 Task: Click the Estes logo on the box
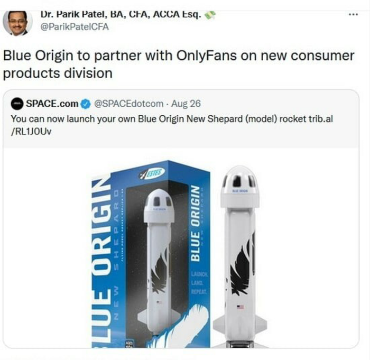(x=151, y=174)
